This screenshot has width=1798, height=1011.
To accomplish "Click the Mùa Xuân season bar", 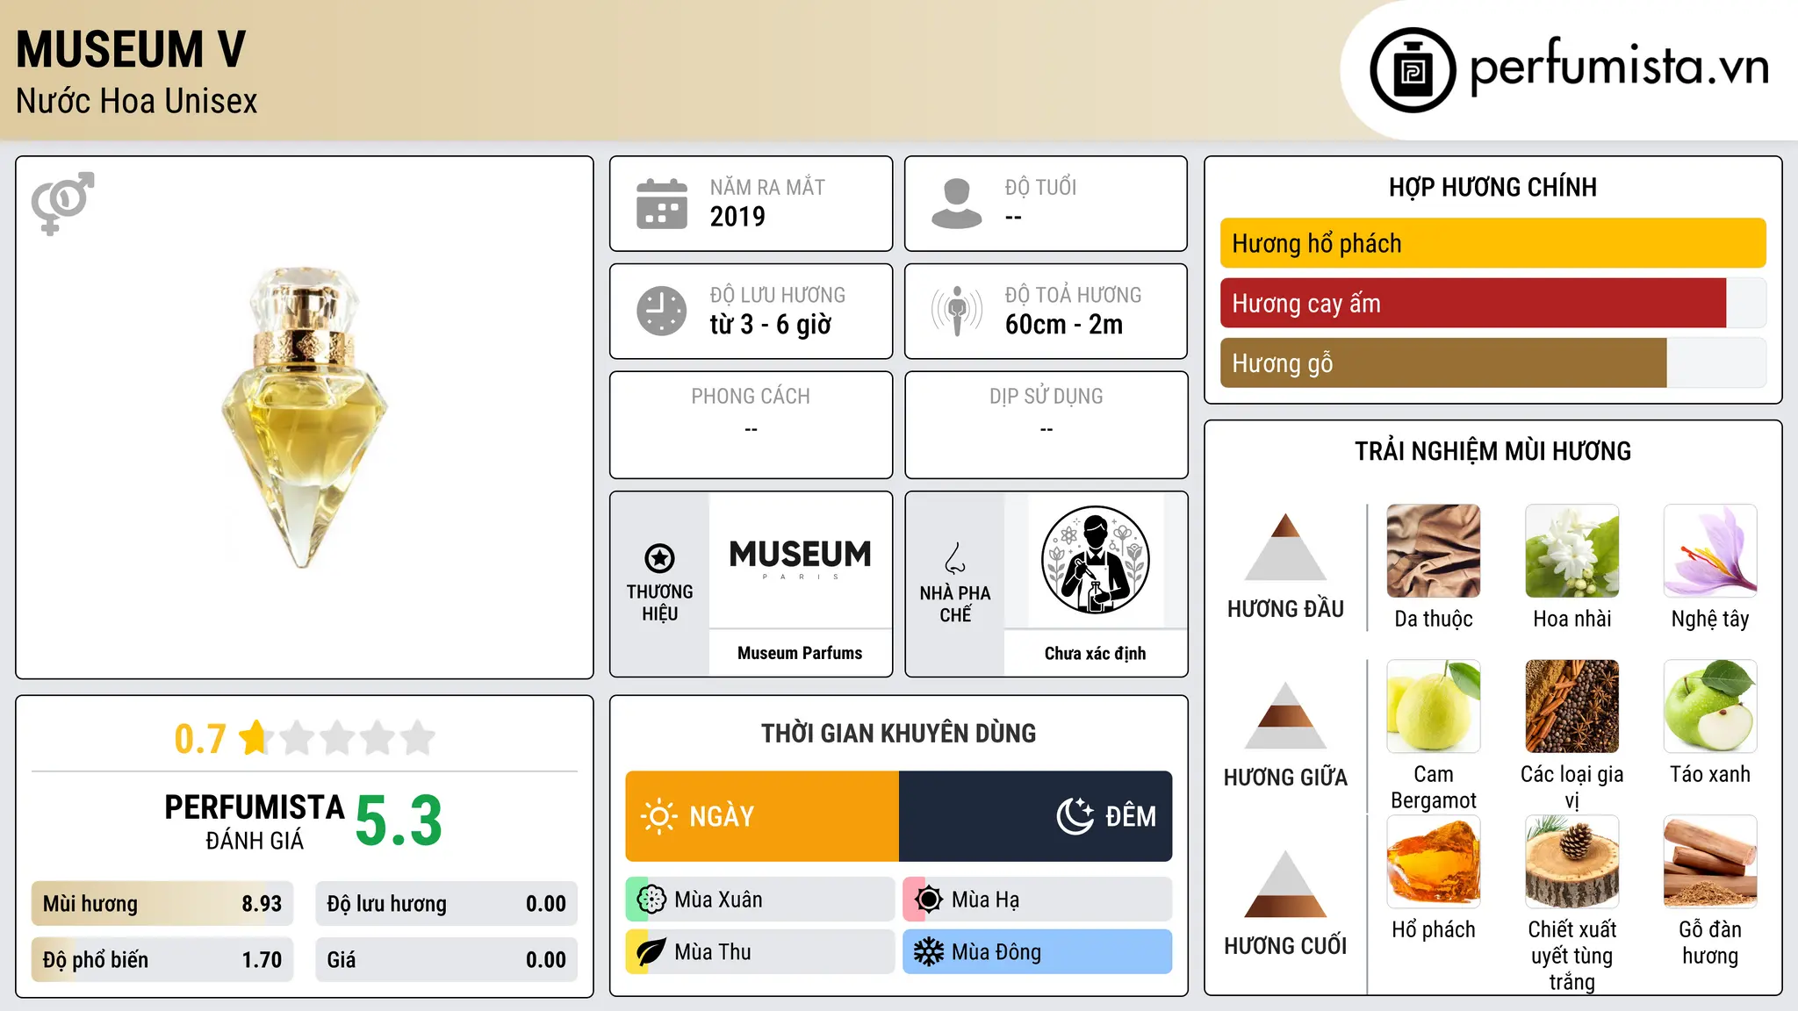I will click(x=760, y=900).
